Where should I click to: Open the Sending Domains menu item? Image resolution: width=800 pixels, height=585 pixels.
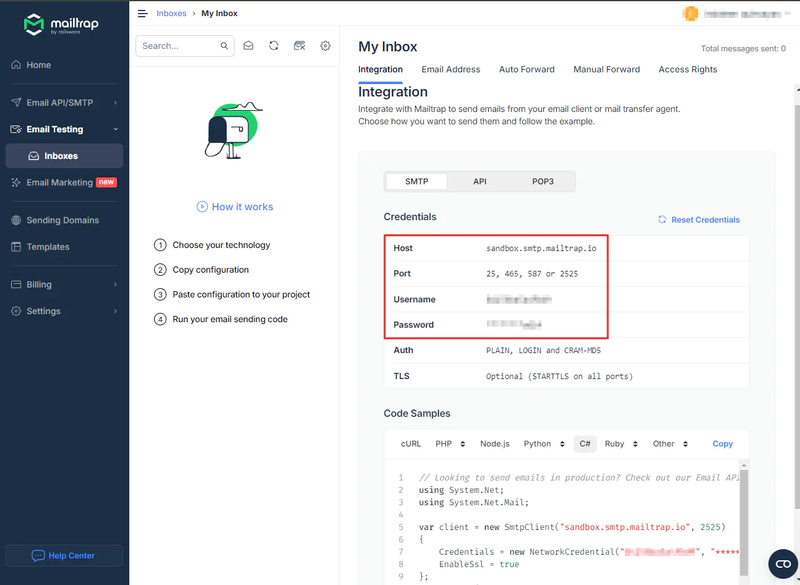point(64,220)
